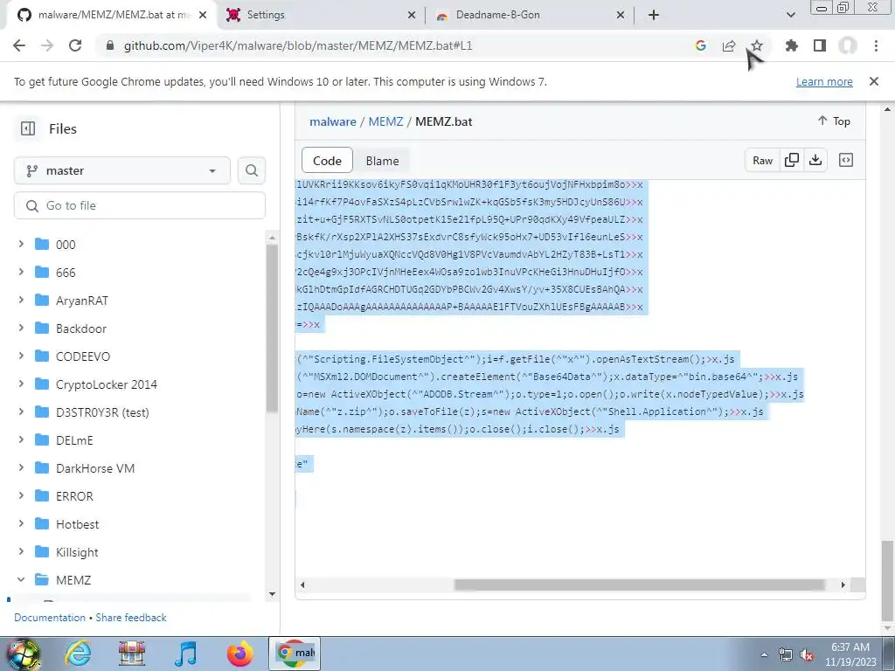Image resolution: width=895 pixels, height=671 pixels.
Task: Open the Chrome profile avatar
Action: (848, 45)
